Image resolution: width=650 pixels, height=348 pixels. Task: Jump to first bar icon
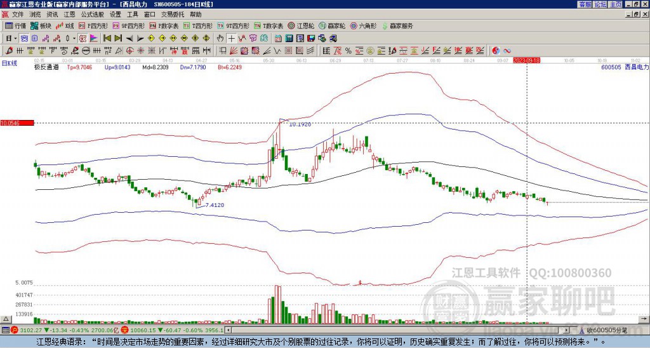coord(107,39)
